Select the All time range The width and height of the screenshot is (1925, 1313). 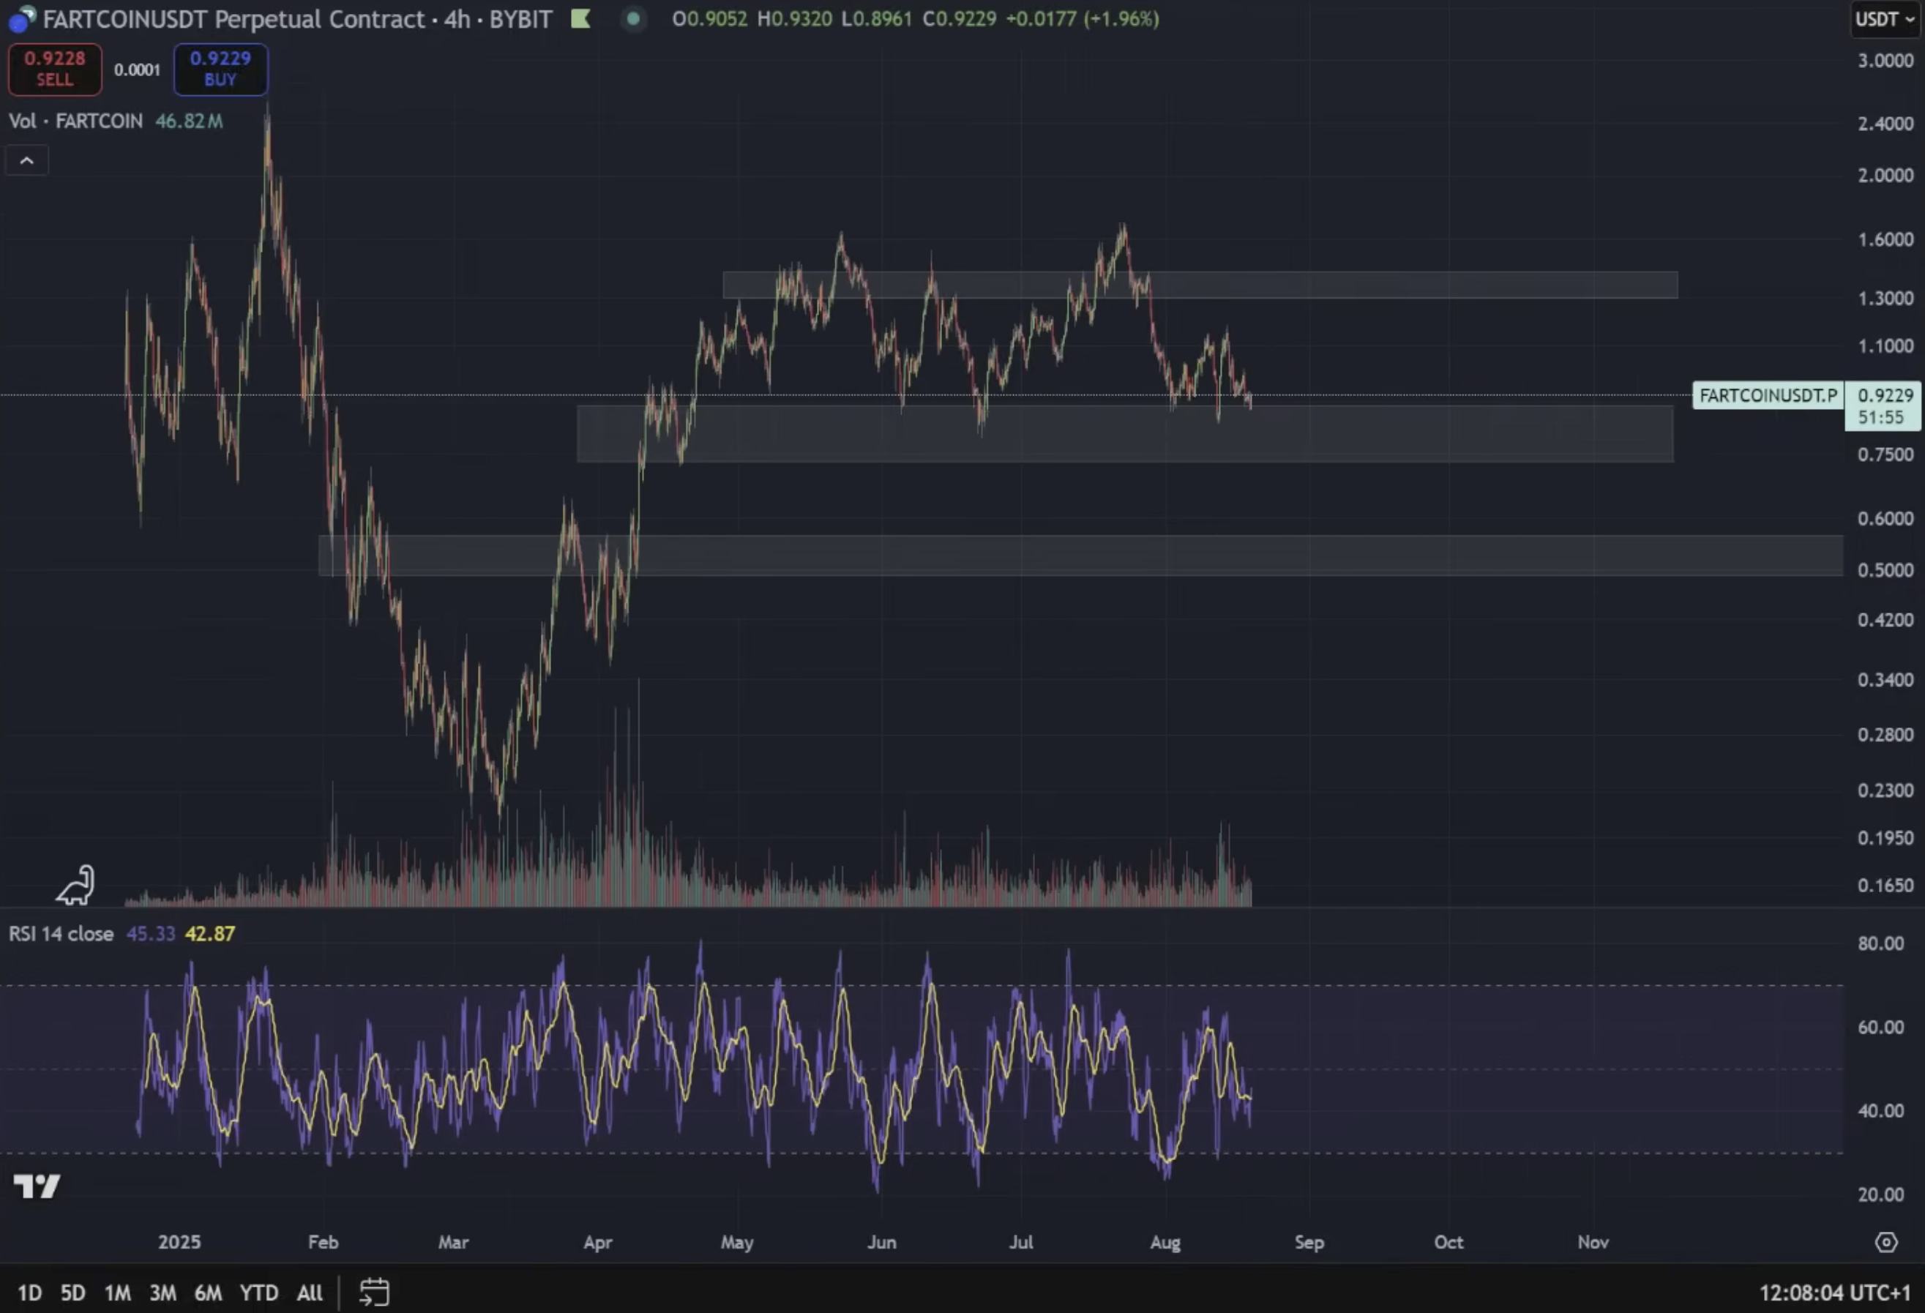(310, 1293)
